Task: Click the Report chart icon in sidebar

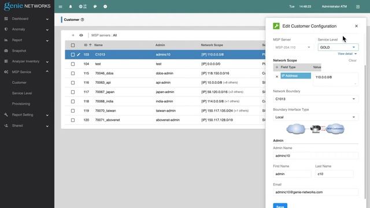Action: click(6, 40)
